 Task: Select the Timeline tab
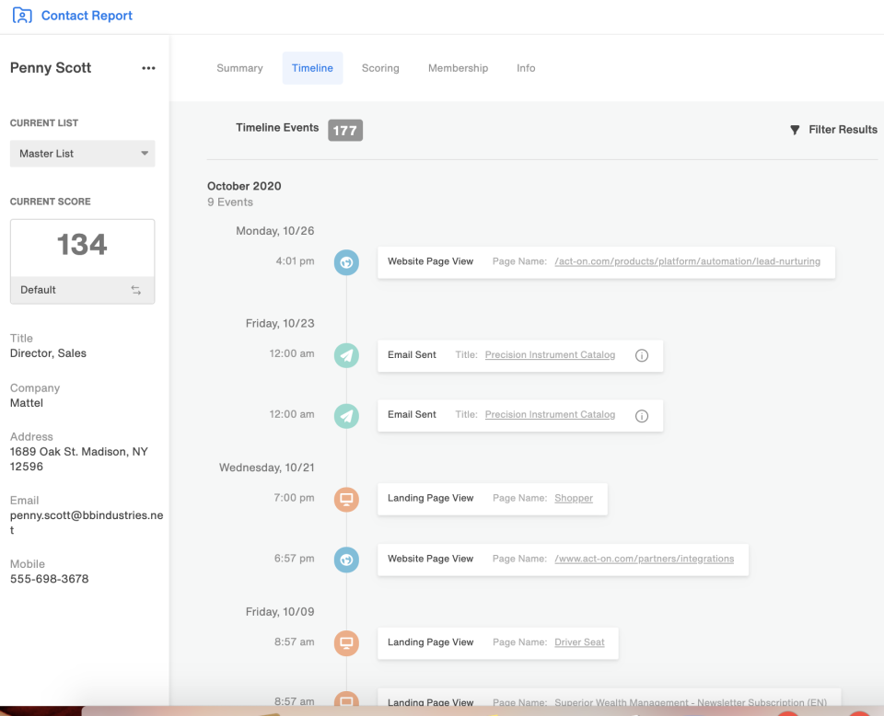(312, 68)
